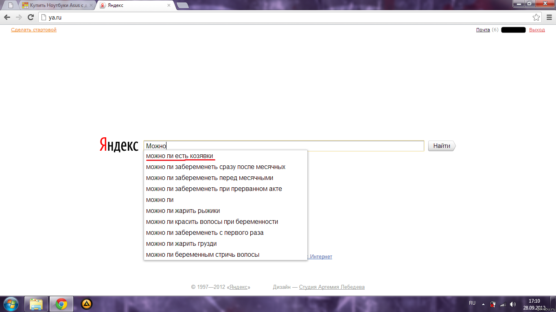Close the Купить Ноутбуки Asus tab
Image resolution: width=556 pixels, height=312 pixels.
tap(91, 6)
